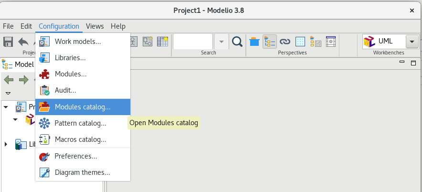Expand the Libraries tree node

pos(6,144)
